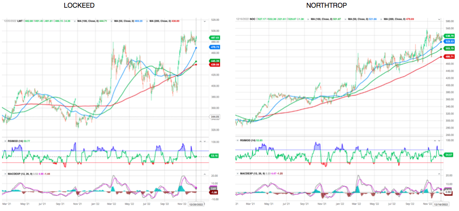Move the Northrop RSIMOD pane up

click(x=434, y=141)
